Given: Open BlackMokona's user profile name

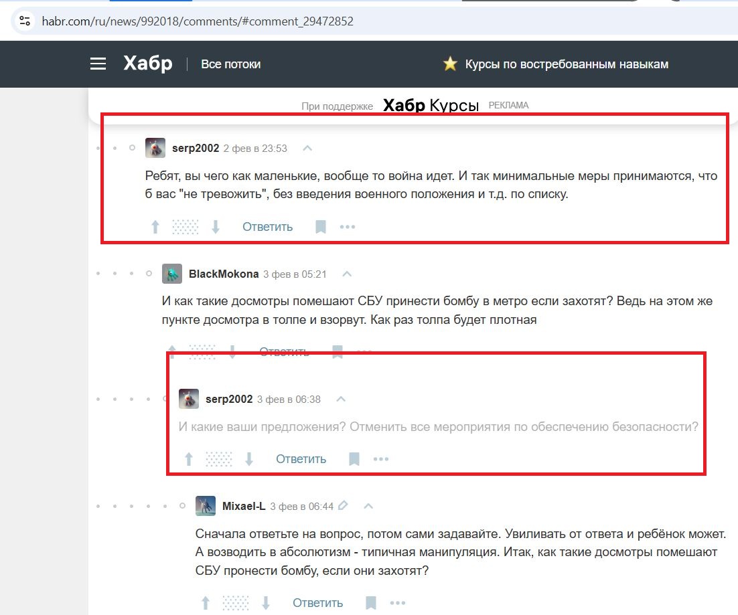Looking at the screenshot, I should 224,274.
